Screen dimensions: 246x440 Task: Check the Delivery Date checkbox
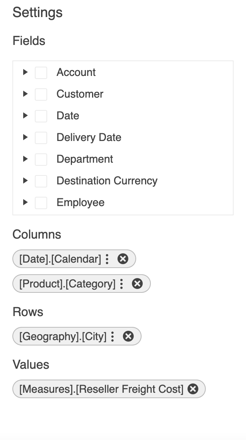[41, 137]
